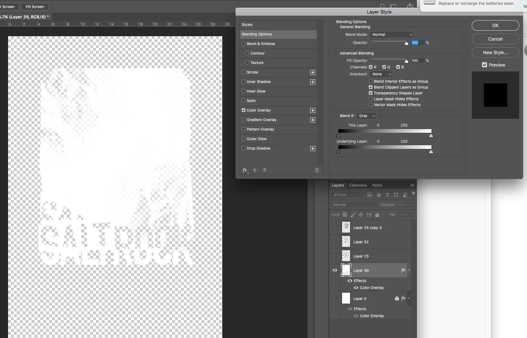Collapse Layer 0 effects list
This screenshot has height=338, width=527.
click(x=409, y=298)
